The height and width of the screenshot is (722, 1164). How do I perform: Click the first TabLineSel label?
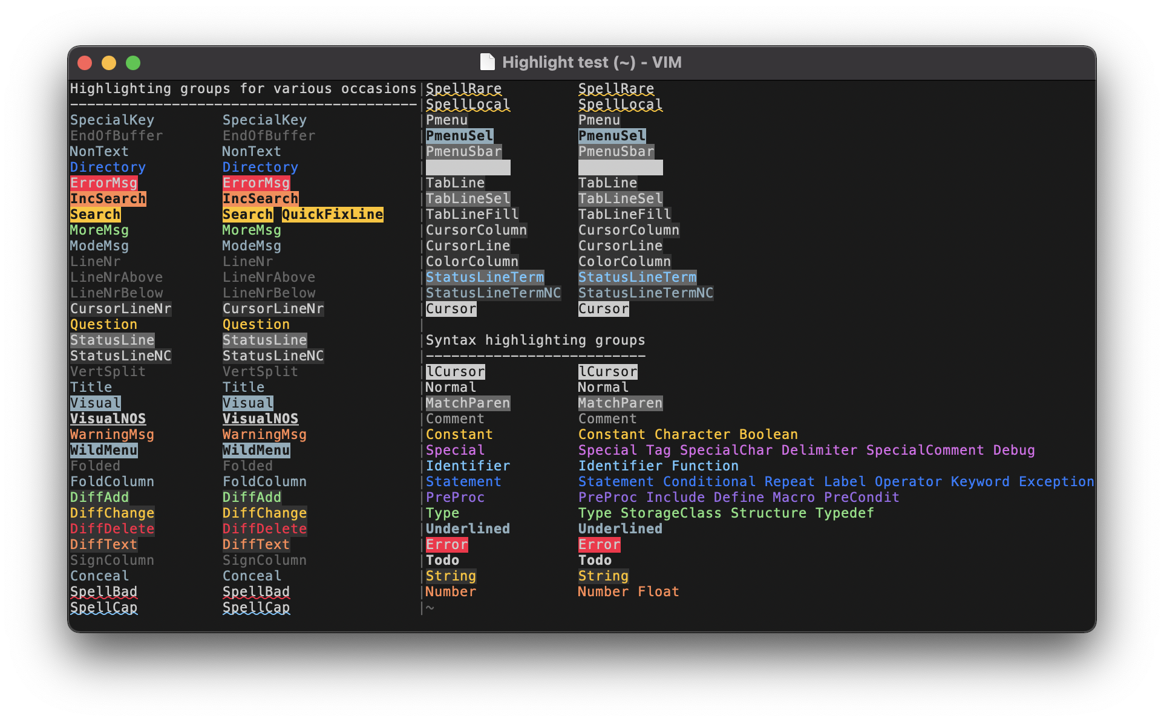pos(468,199)
